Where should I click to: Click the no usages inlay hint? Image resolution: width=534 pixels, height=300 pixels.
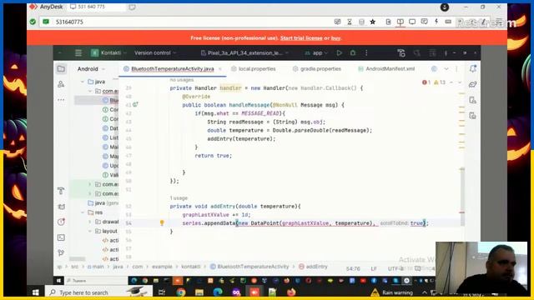point(182,80)
